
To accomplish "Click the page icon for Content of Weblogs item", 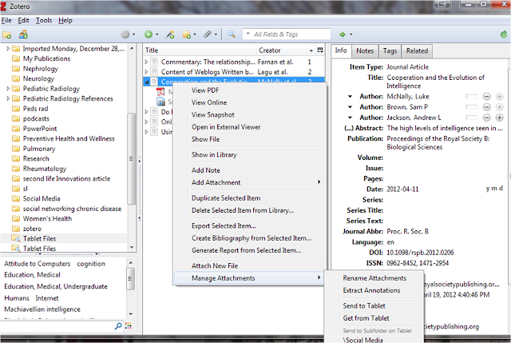I will (154, 72).
